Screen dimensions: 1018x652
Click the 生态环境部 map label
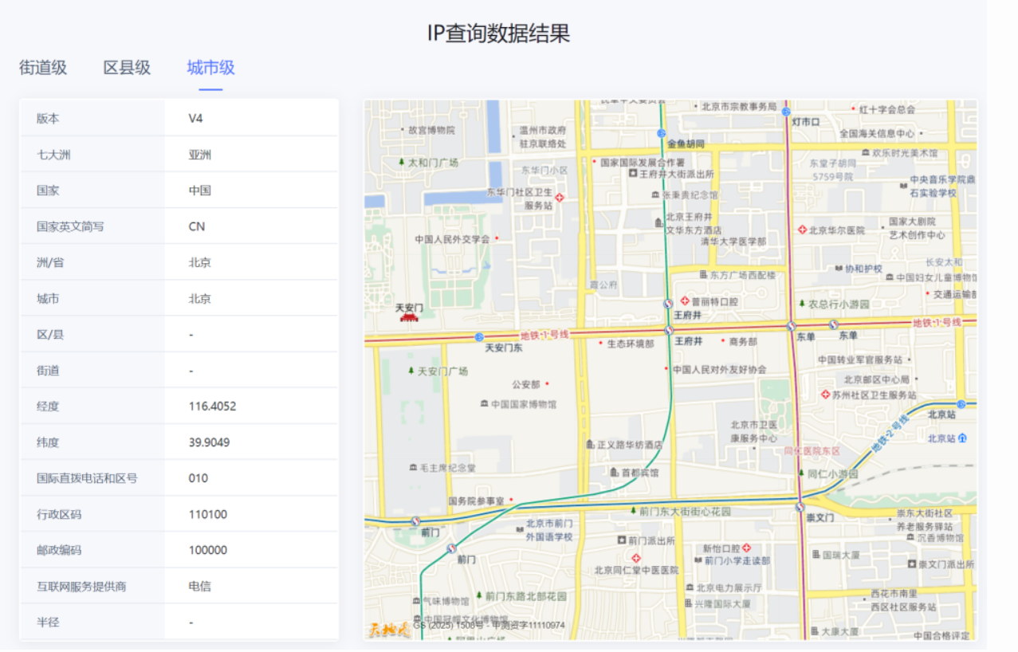pos(631,343)
